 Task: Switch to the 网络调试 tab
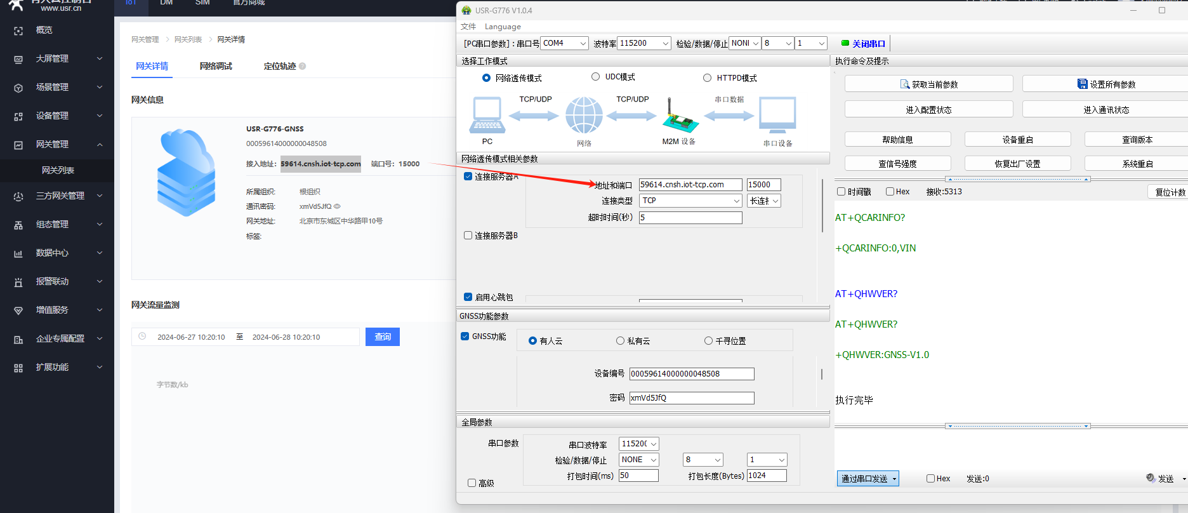(216, 66)
